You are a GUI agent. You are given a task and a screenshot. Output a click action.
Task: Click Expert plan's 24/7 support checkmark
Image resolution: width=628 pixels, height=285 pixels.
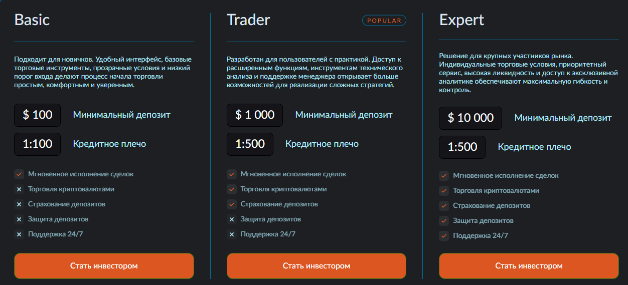coord(444,236)
